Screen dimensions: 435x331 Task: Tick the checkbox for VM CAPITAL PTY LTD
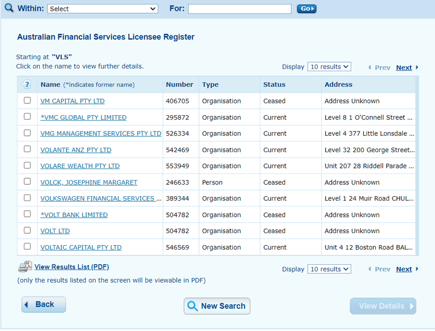coord(27,101)
